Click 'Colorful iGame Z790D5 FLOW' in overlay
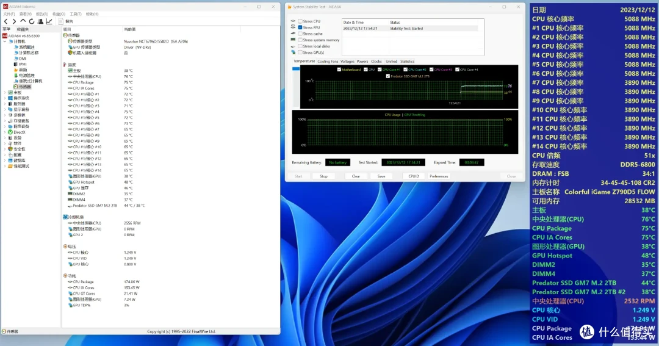Image resolution: width=659 pixels, height=346 pixels. tap(610, 192)
